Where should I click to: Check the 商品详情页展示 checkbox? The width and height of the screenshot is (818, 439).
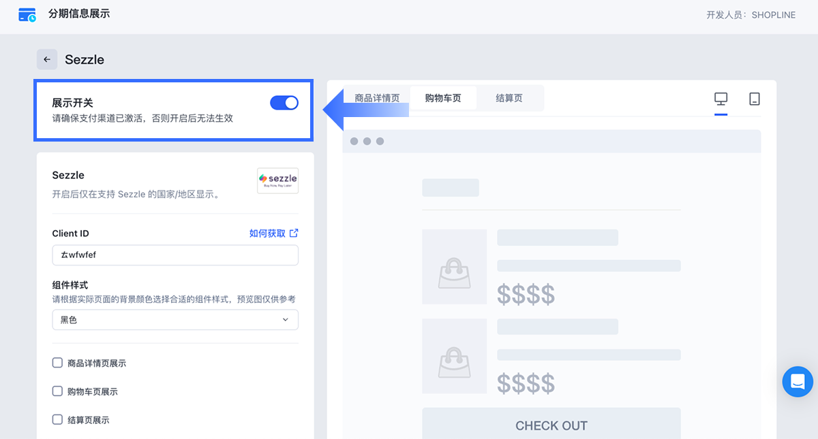[57, 363]
